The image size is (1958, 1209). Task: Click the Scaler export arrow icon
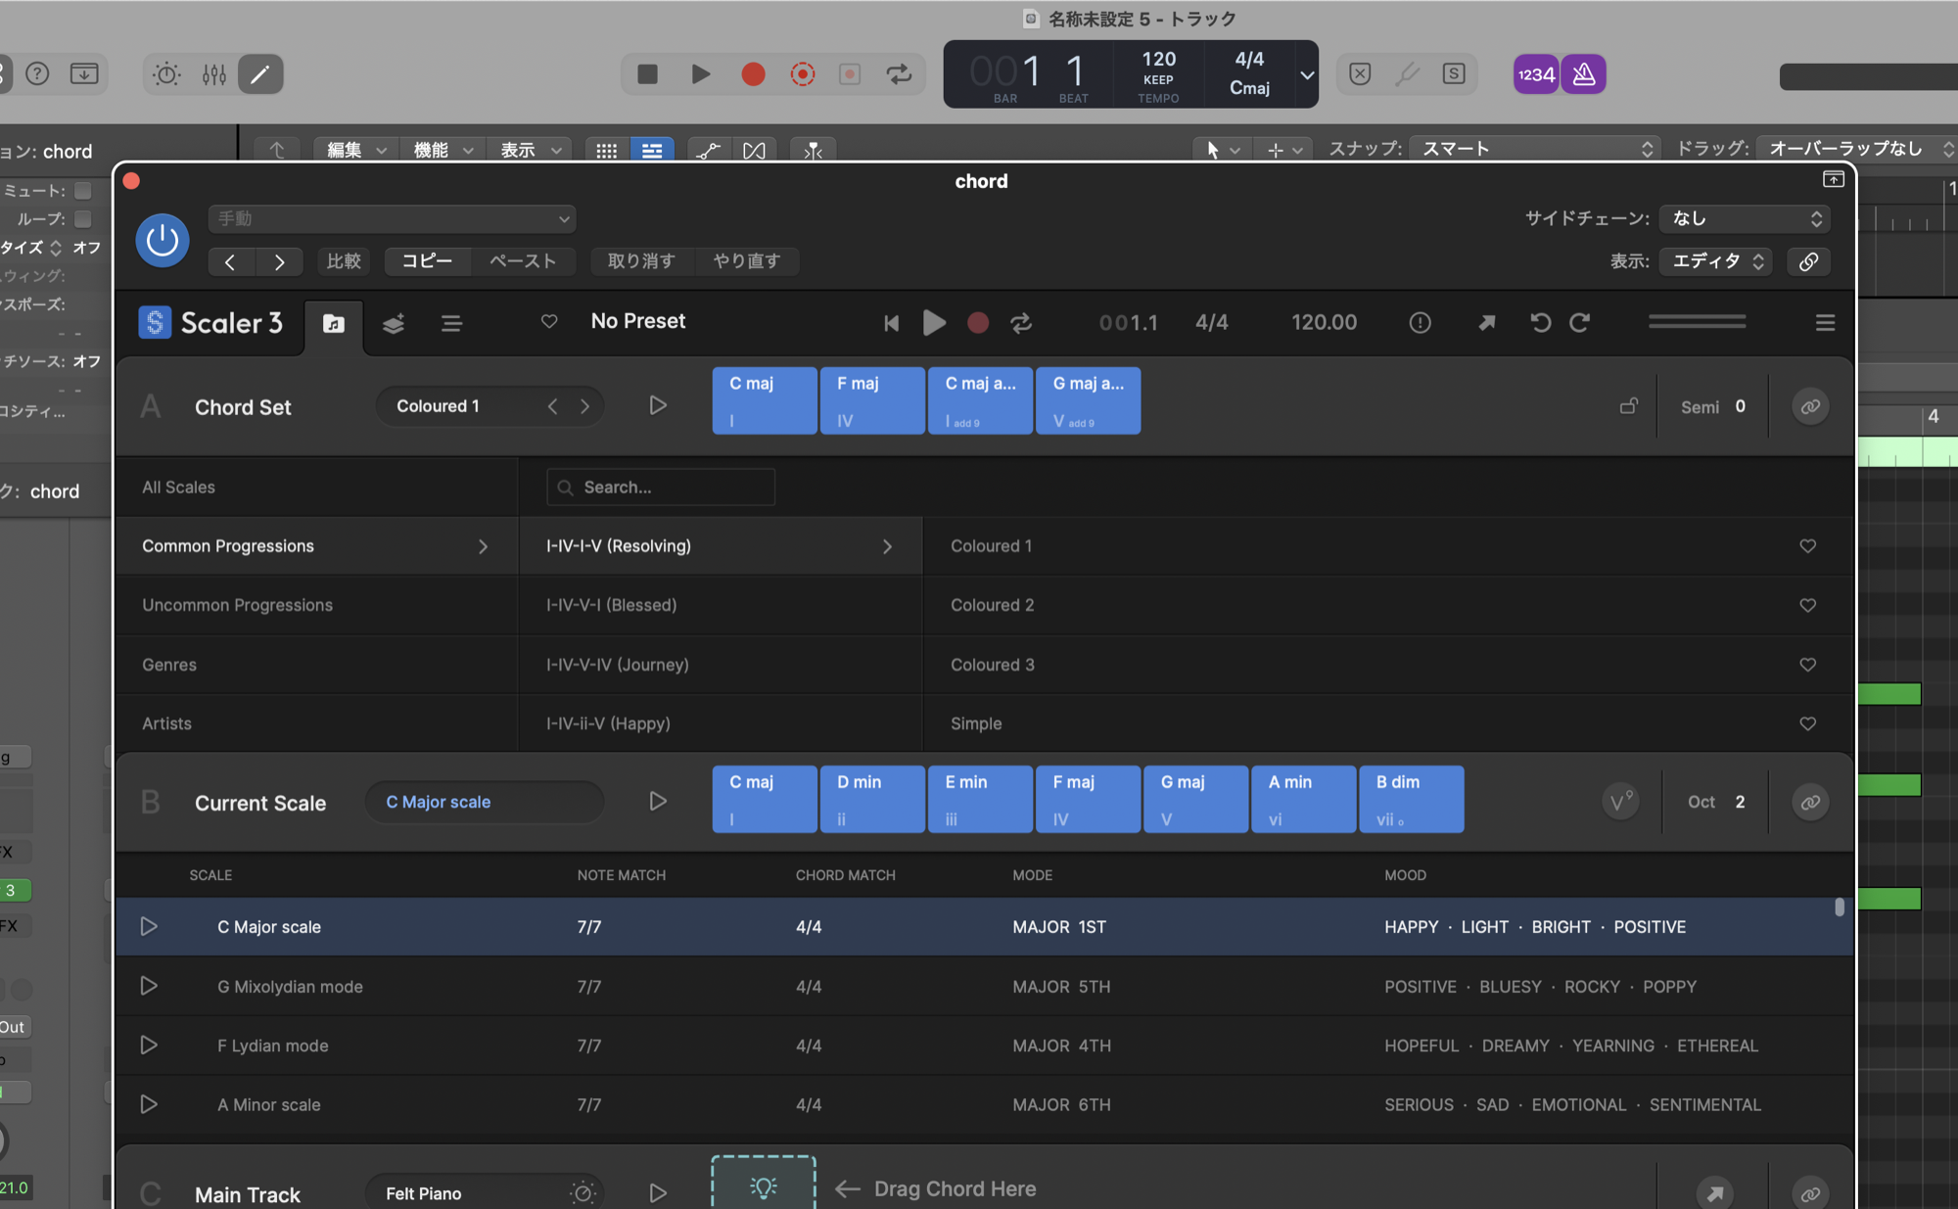click(x=1487, y=323)
